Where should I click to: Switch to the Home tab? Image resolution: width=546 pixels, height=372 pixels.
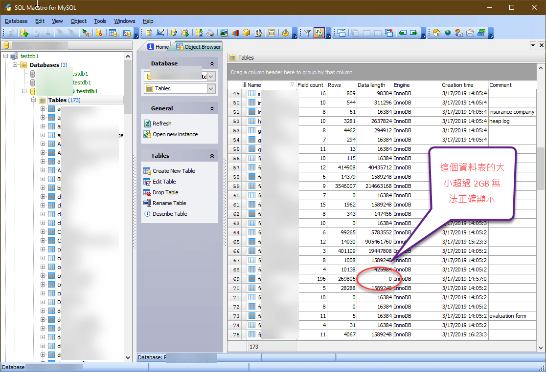tap(158, 46)
